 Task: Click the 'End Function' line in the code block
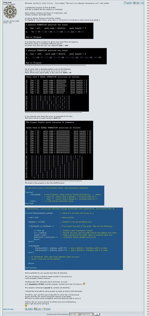click(31, 268)
